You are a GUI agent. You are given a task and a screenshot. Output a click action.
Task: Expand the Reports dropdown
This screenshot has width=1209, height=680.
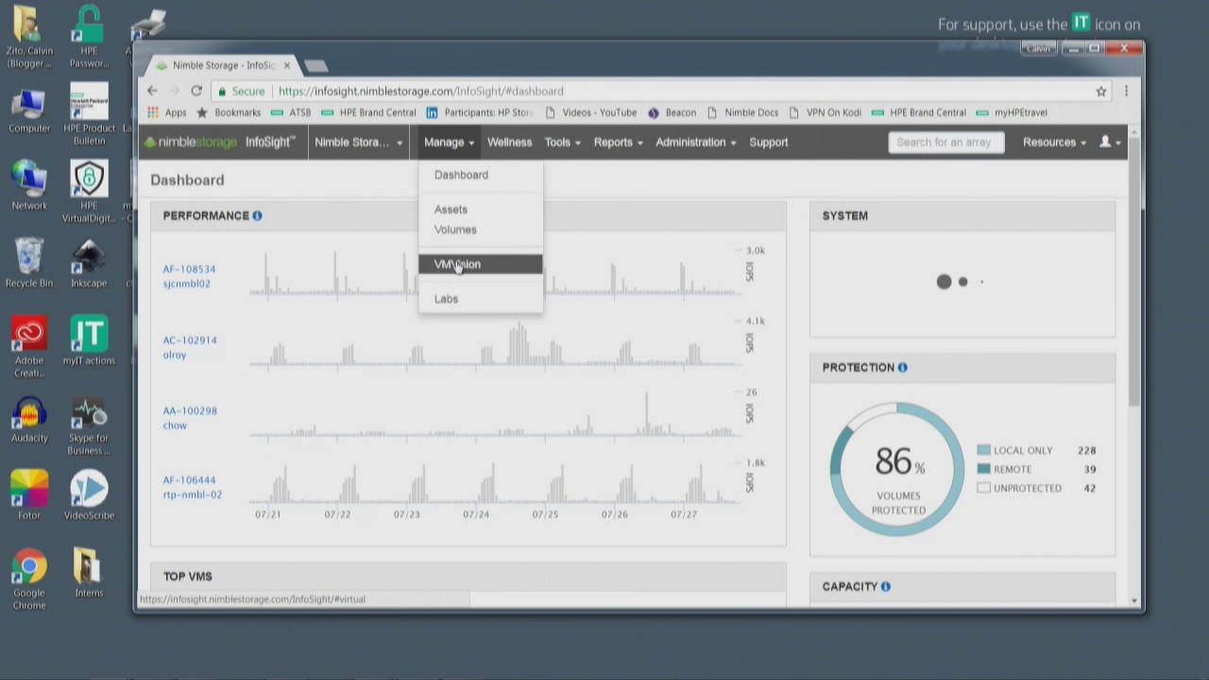618,142
